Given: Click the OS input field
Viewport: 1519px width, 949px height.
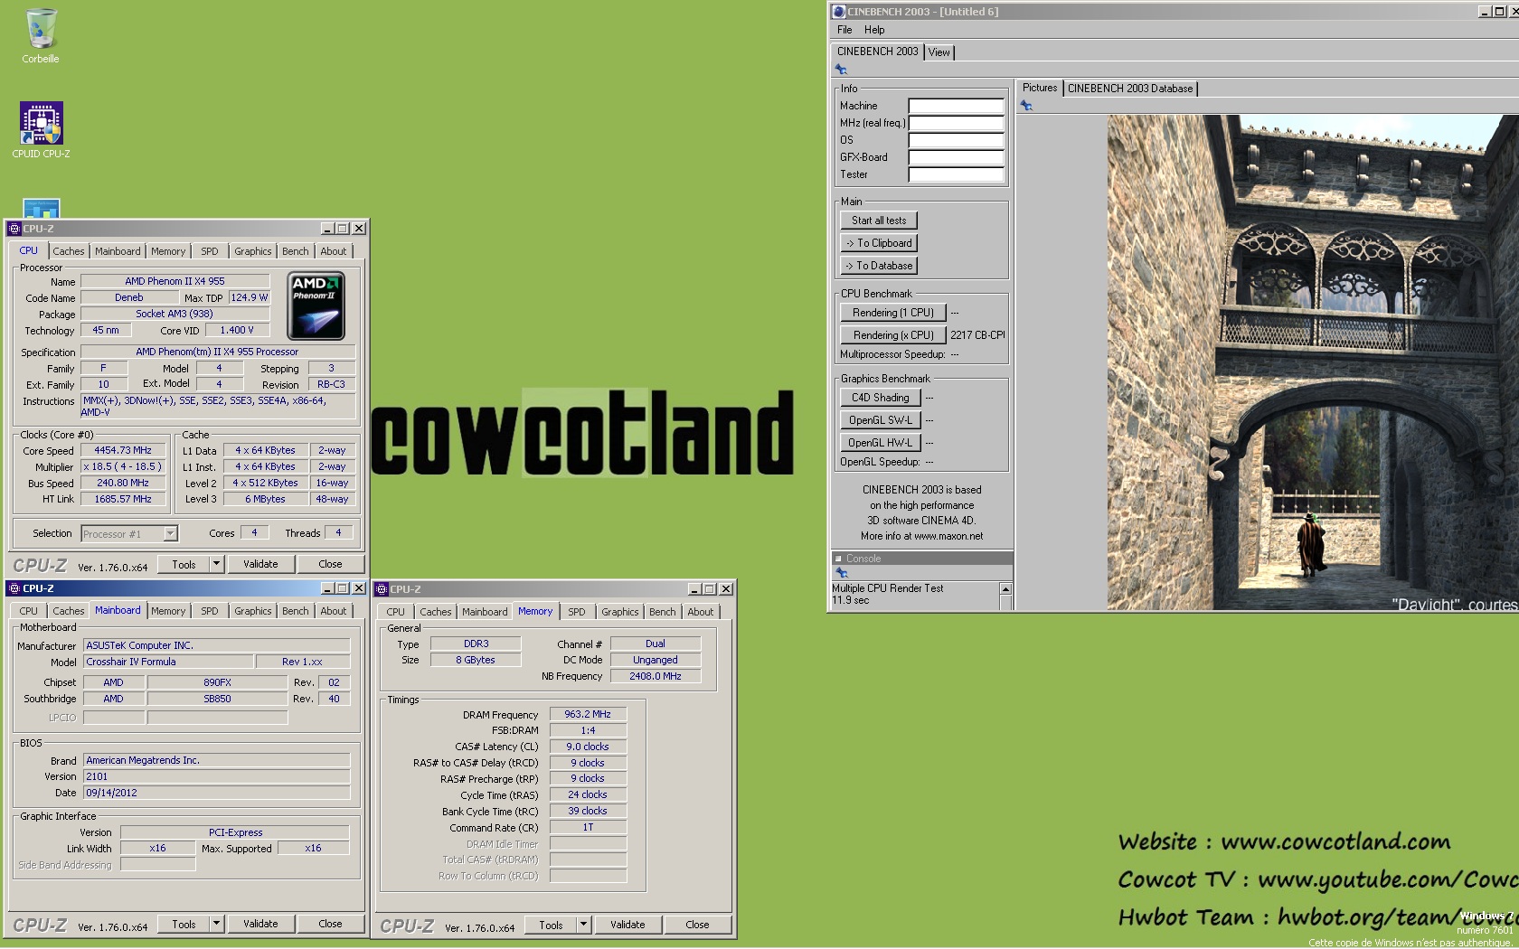Looking at the screenshot, I should (x=956, y=140).
